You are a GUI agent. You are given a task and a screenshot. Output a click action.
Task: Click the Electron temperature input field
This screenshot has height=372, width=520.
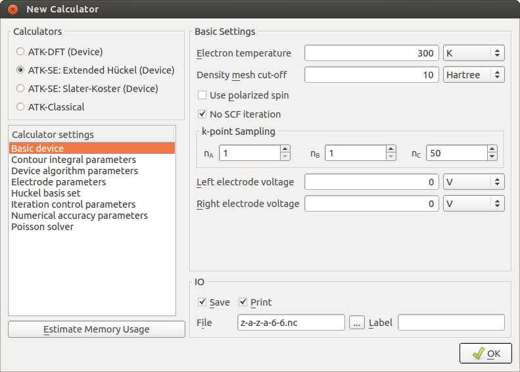(x=372, y=53)
